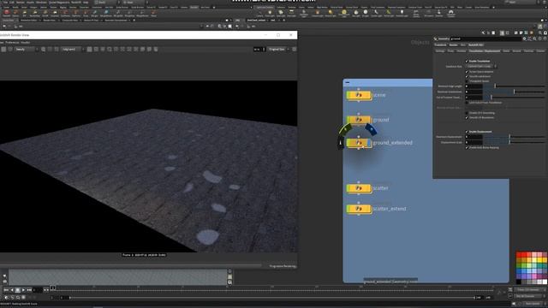Open the Log Level dropdown
This screenshot has height=308, width=548.
click(x=73, y=50)
